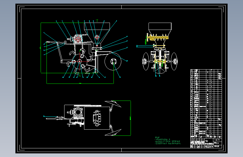Select the green technical requirements notes
Viewport: 243px width, 157px height.
168,141
